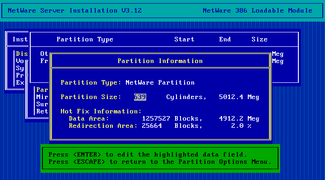Click the 'Press <ENTER> to edit' help line
The height and width of the screenshot is (180, 325).
148,155
